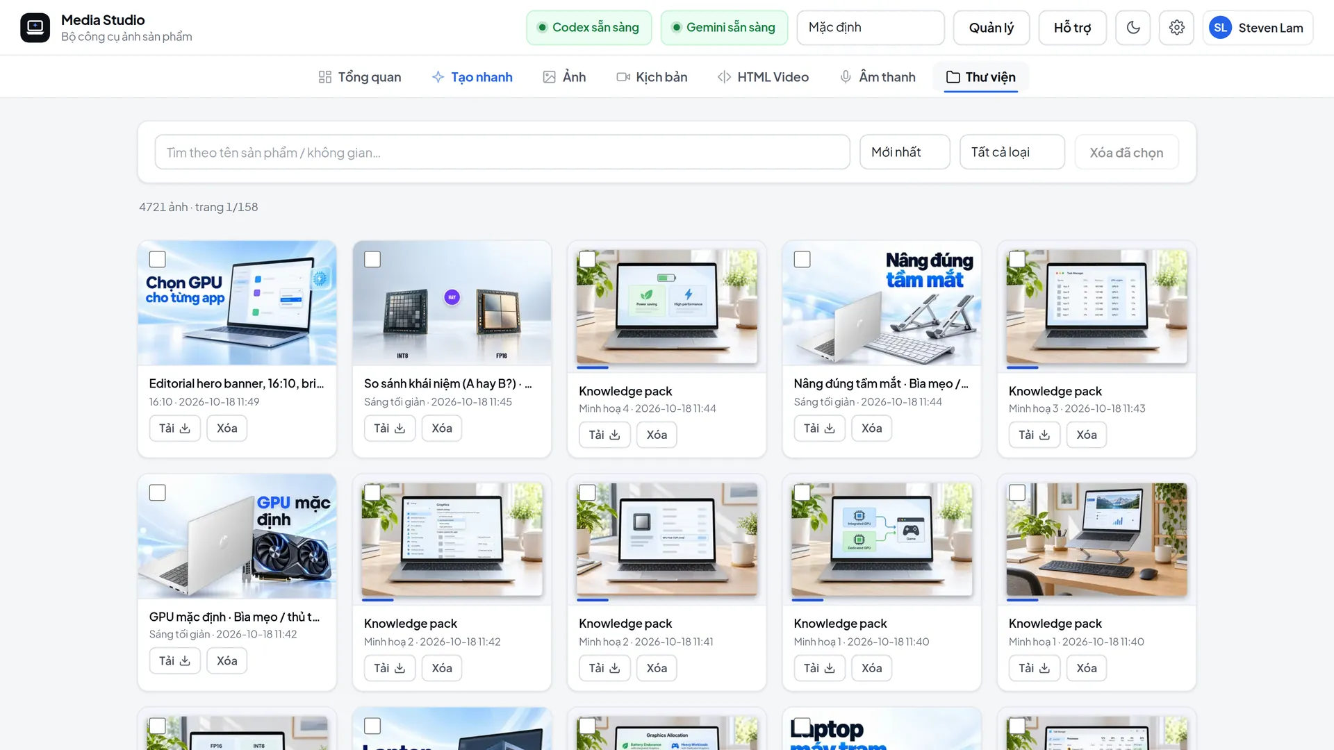Viewport: 1334px width, 750px height.
Task: Click the SL user avatar
Action: click(x=1221, y=28)
